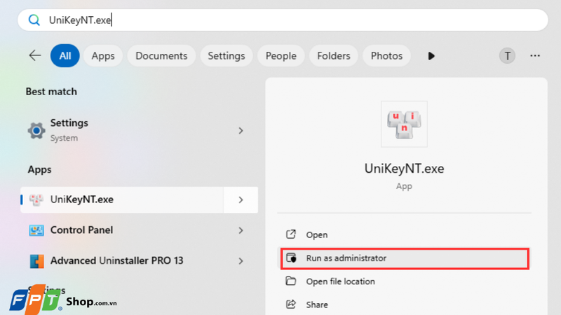Click the Run as administrator shield icon
The image size is (561, 315).
[x=291, y=258]
